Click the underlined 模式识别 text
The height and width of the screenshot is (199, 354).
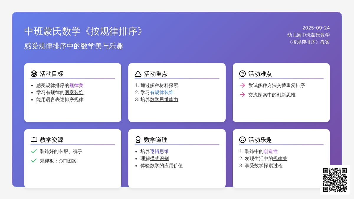point(159,159)
